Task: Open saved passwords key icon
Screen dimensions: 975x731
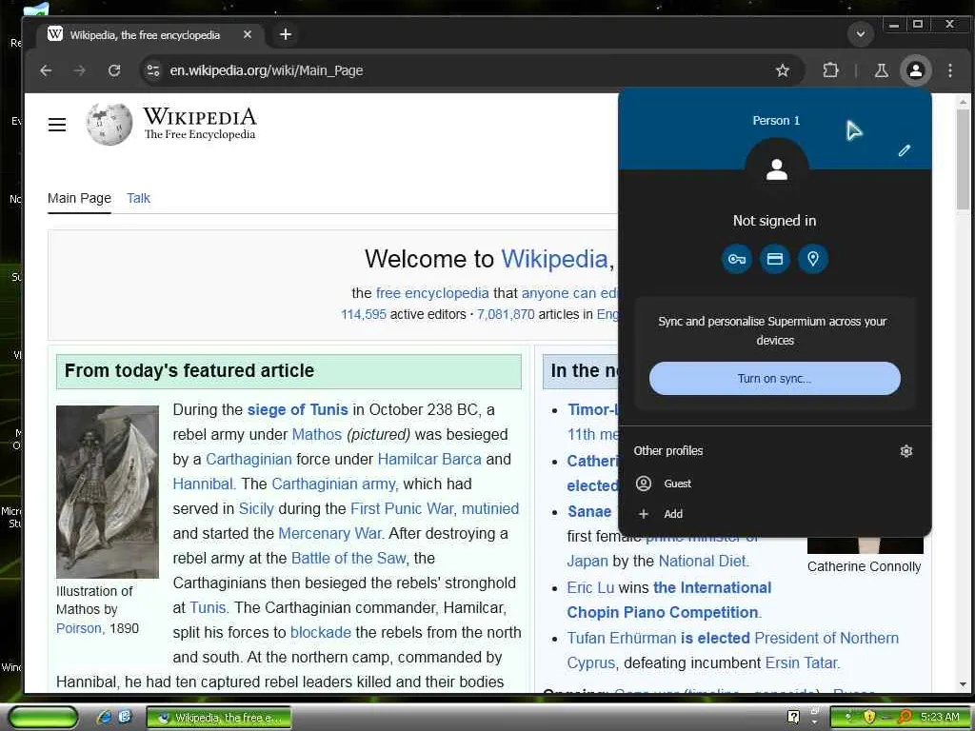Action: (x=737, y=259)
